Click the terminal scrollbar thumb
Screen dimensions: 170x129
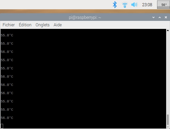click(168, 120)
